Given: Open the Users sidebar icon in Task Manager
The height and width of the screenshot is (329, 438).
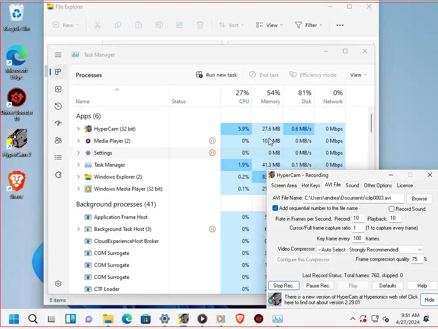Looking at the screenshot, I should tap(58, 141).
